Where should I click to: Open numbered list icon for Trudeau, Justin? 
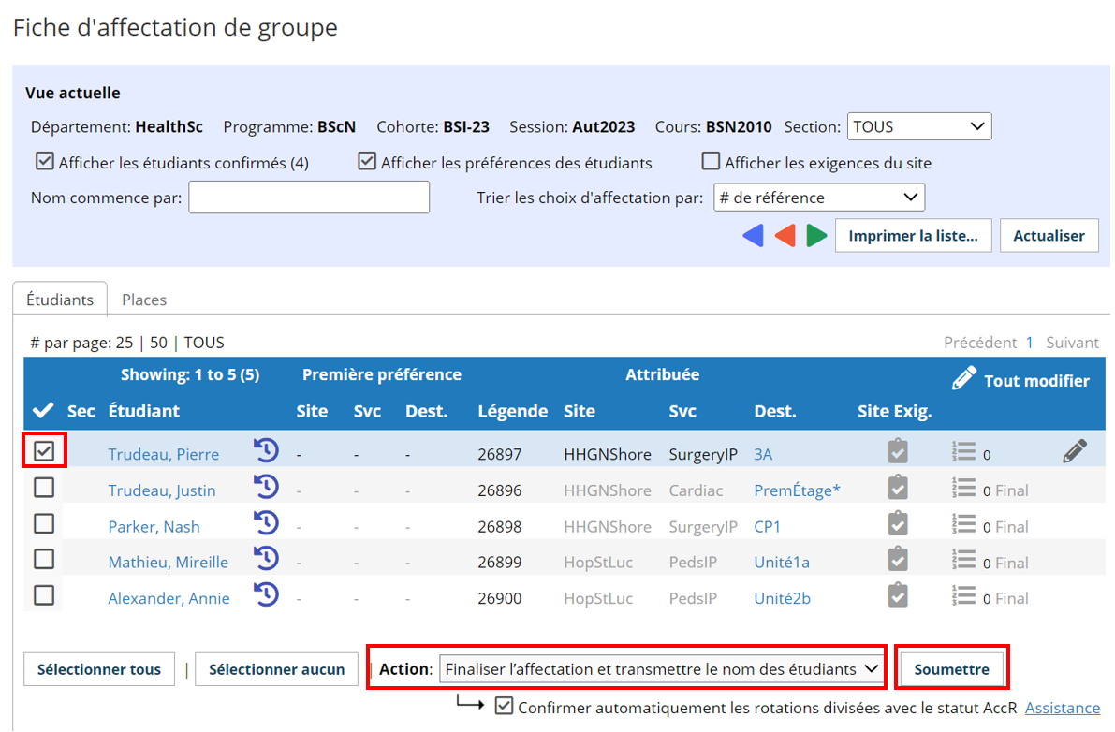(x=963, y=488)
